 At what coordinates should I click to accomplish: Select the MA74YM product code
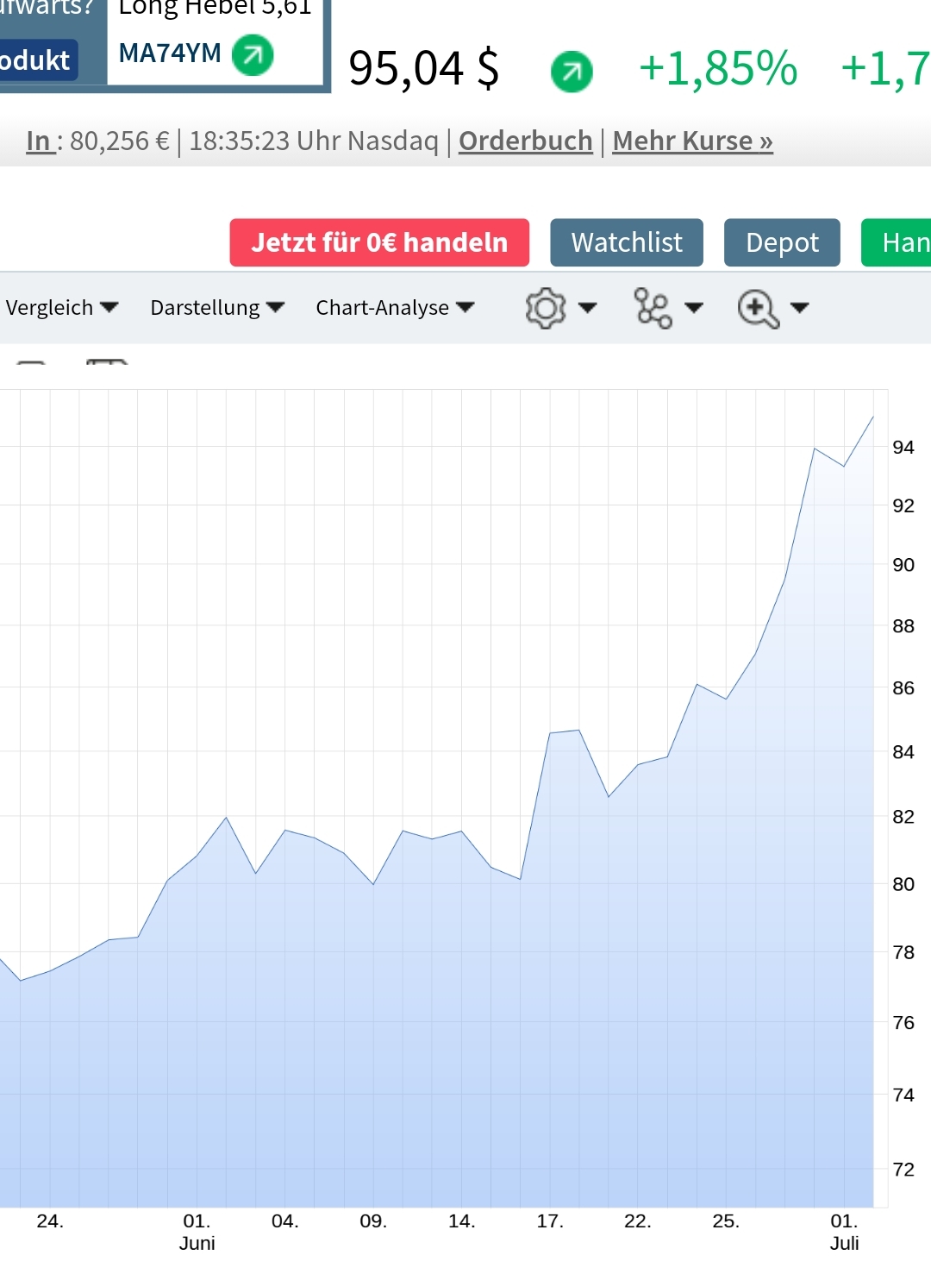(170, 53)
